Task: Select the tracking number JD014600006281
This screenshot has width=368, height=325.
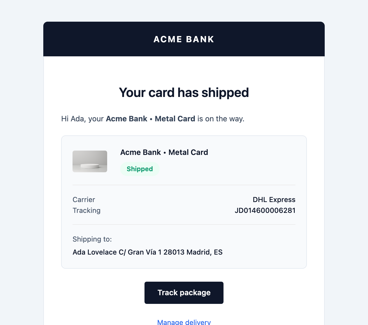Action: coord(265,210)
